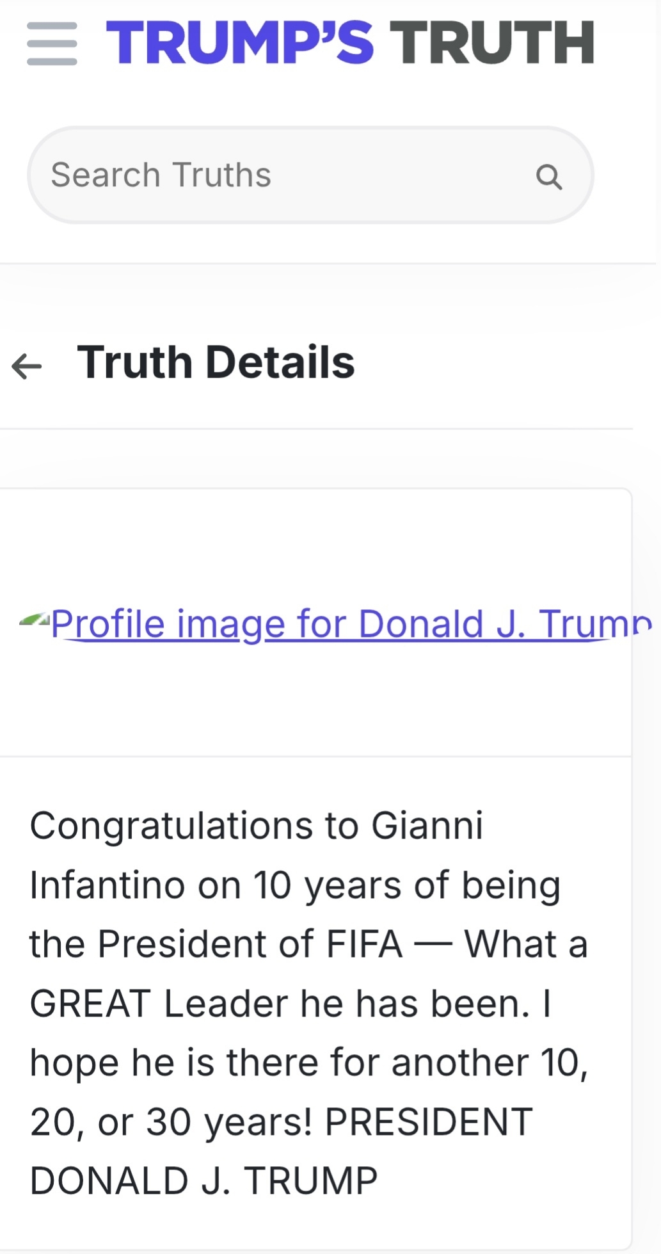
Task: Focus the Search Truths input field
Action: 282,175
